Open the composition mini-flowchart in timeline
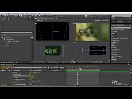The width and height of the screenshot is (132, 99). [45, 68]
